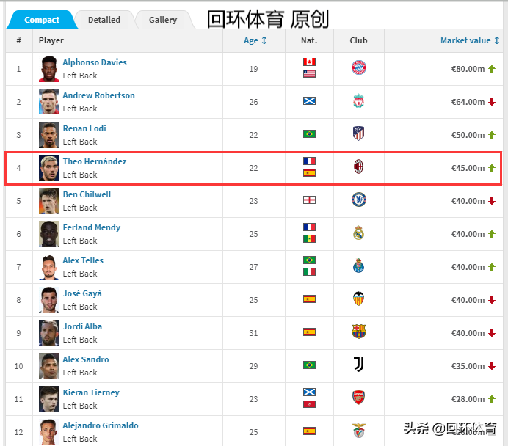Open Jordi Alba player profile link
508x446 pixels.
82,326
